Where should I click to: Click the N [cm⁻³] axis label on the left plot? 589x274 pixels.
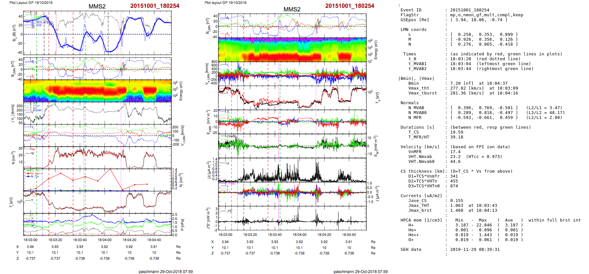click(13, 158)
